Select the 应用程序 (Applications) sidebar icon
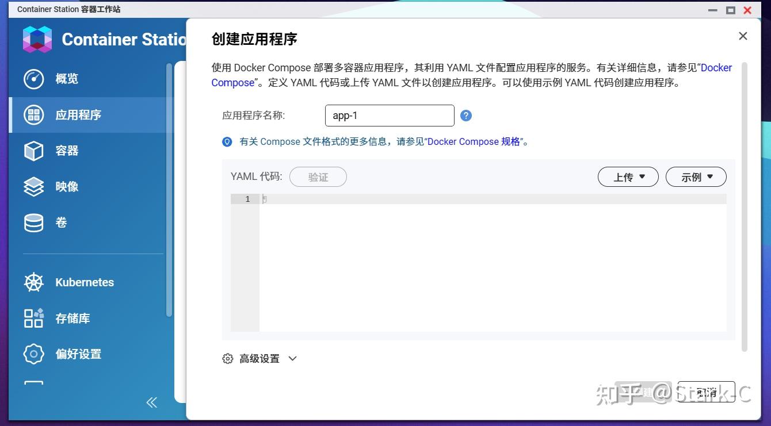Image resolution: width=771 pixels, height=426 pixels. tap(33, 114)
